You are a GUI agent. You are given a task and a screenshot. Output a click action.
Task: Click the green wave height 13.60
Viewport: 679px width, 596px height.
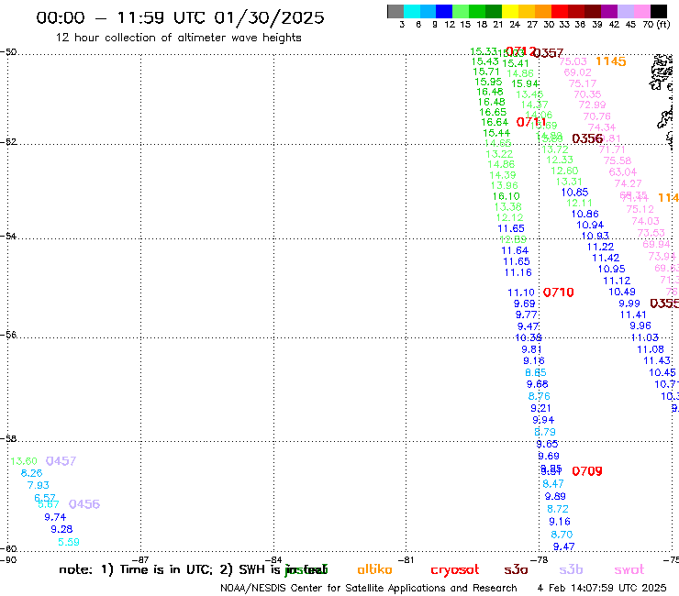pos(24,461)
